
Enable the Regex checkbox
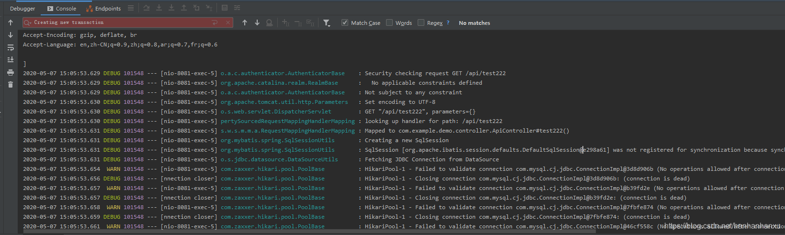click(421, 22)
